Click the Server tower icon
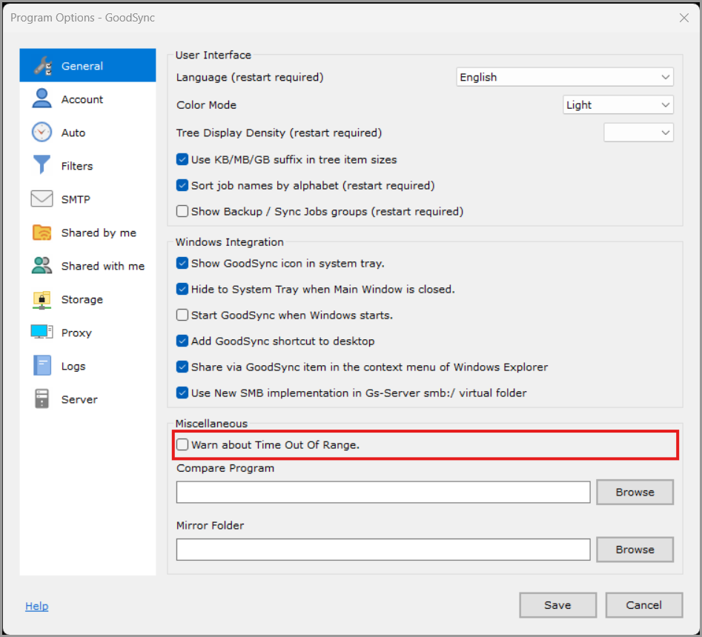The image size is (702, 637). coord(42,399)
